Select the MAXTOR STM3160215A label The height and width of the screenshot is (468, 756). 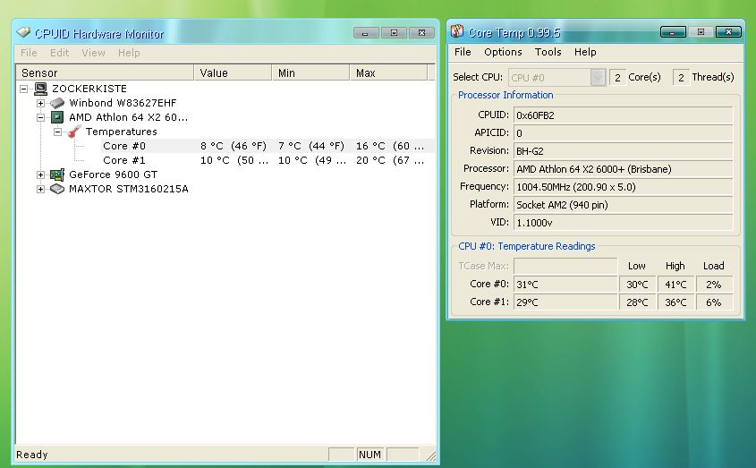128,189
